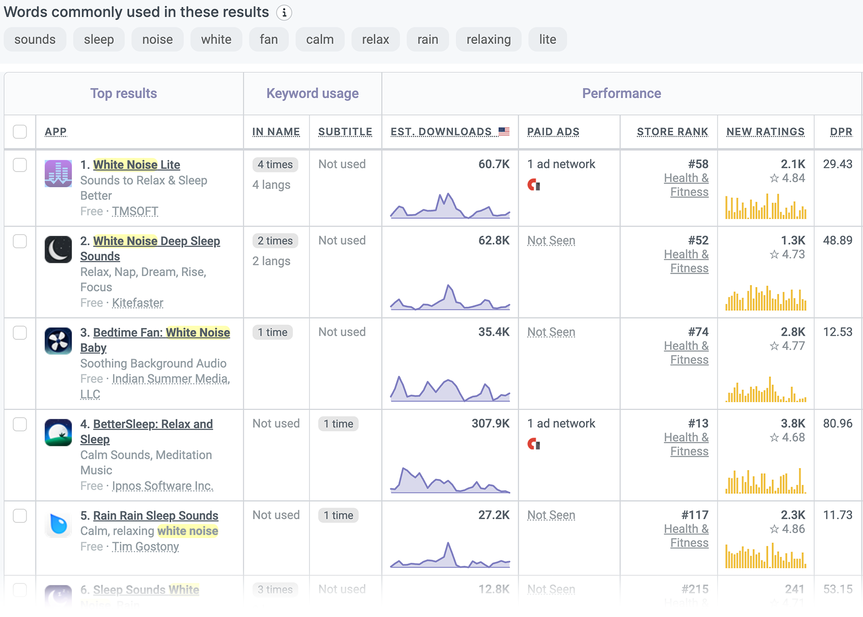Open BetterSleep: Relax and Sleep link
The width and height of the screenshot is (863, 617).
click(x=146, y=432)
